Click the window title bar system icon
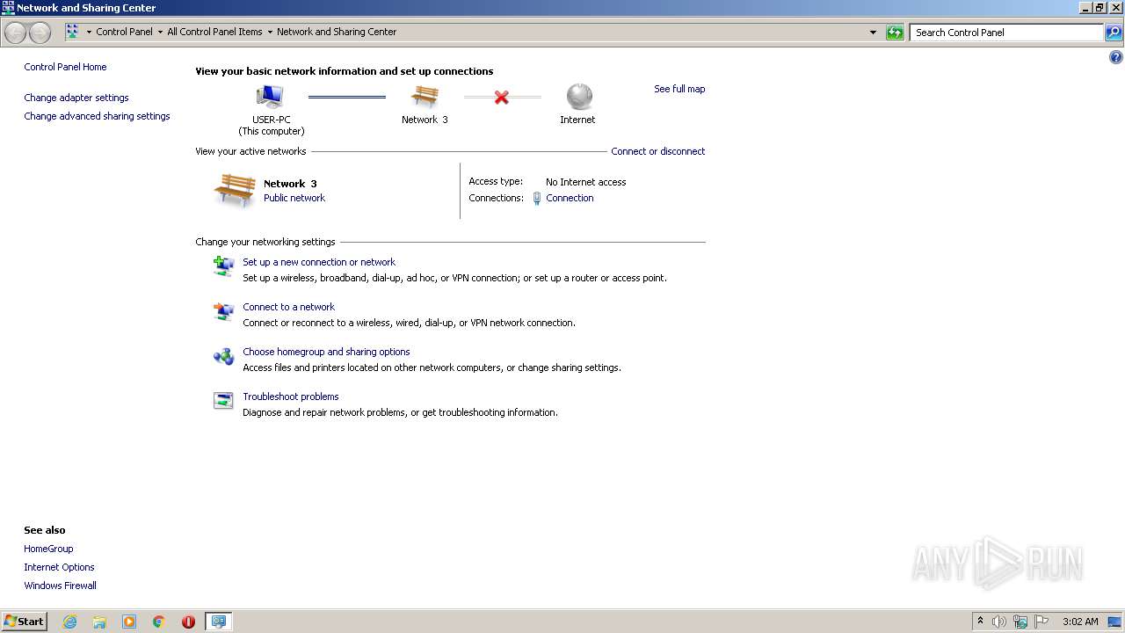Image resolution: width=1125 pixels, height=633 pixels. pos(8,7)
